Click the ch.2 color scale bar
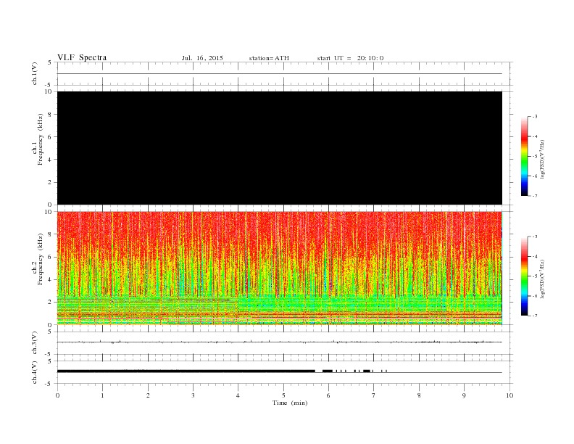Screen dimensions: 574x444 525,276
